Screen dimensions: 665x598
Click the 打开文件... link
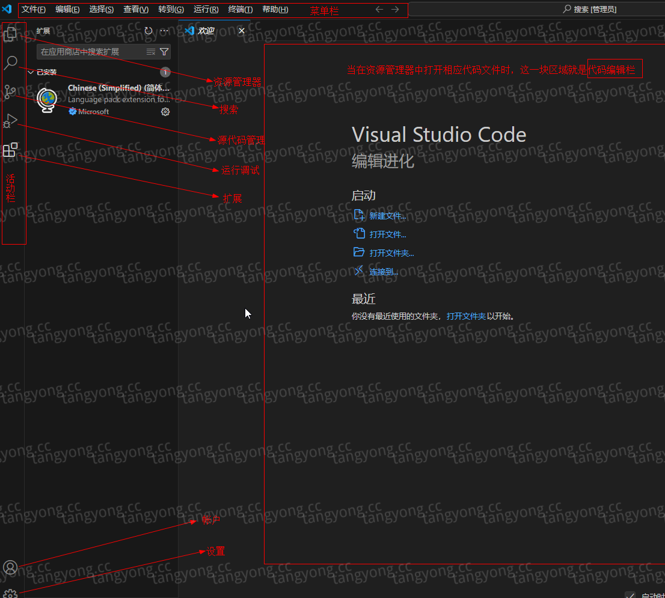(388, 234)
